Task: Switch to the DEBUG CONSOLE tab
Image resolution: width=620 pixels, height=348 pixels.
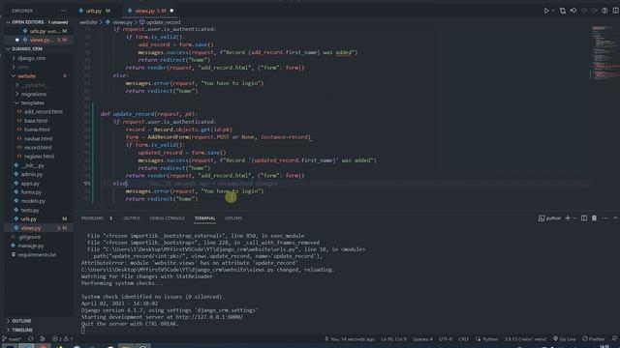Action: pyautogui.click(x=168, y=218)
